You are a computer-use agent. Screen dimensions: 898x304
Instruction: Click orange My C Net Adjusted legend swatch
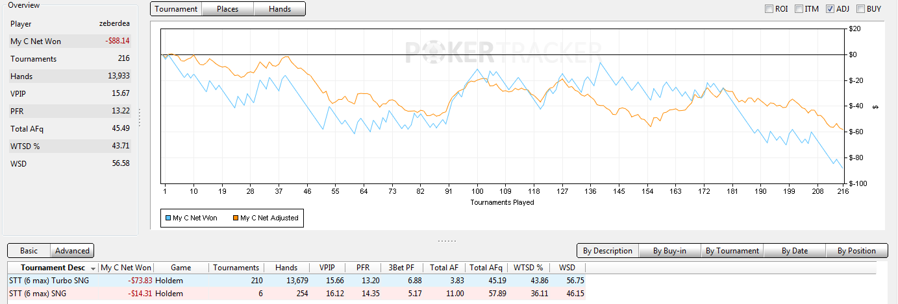(x=235, y=218)
